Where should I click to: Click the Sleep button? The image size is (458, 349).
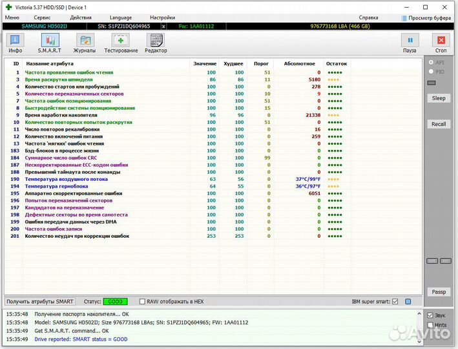click(x=439, y=98)
